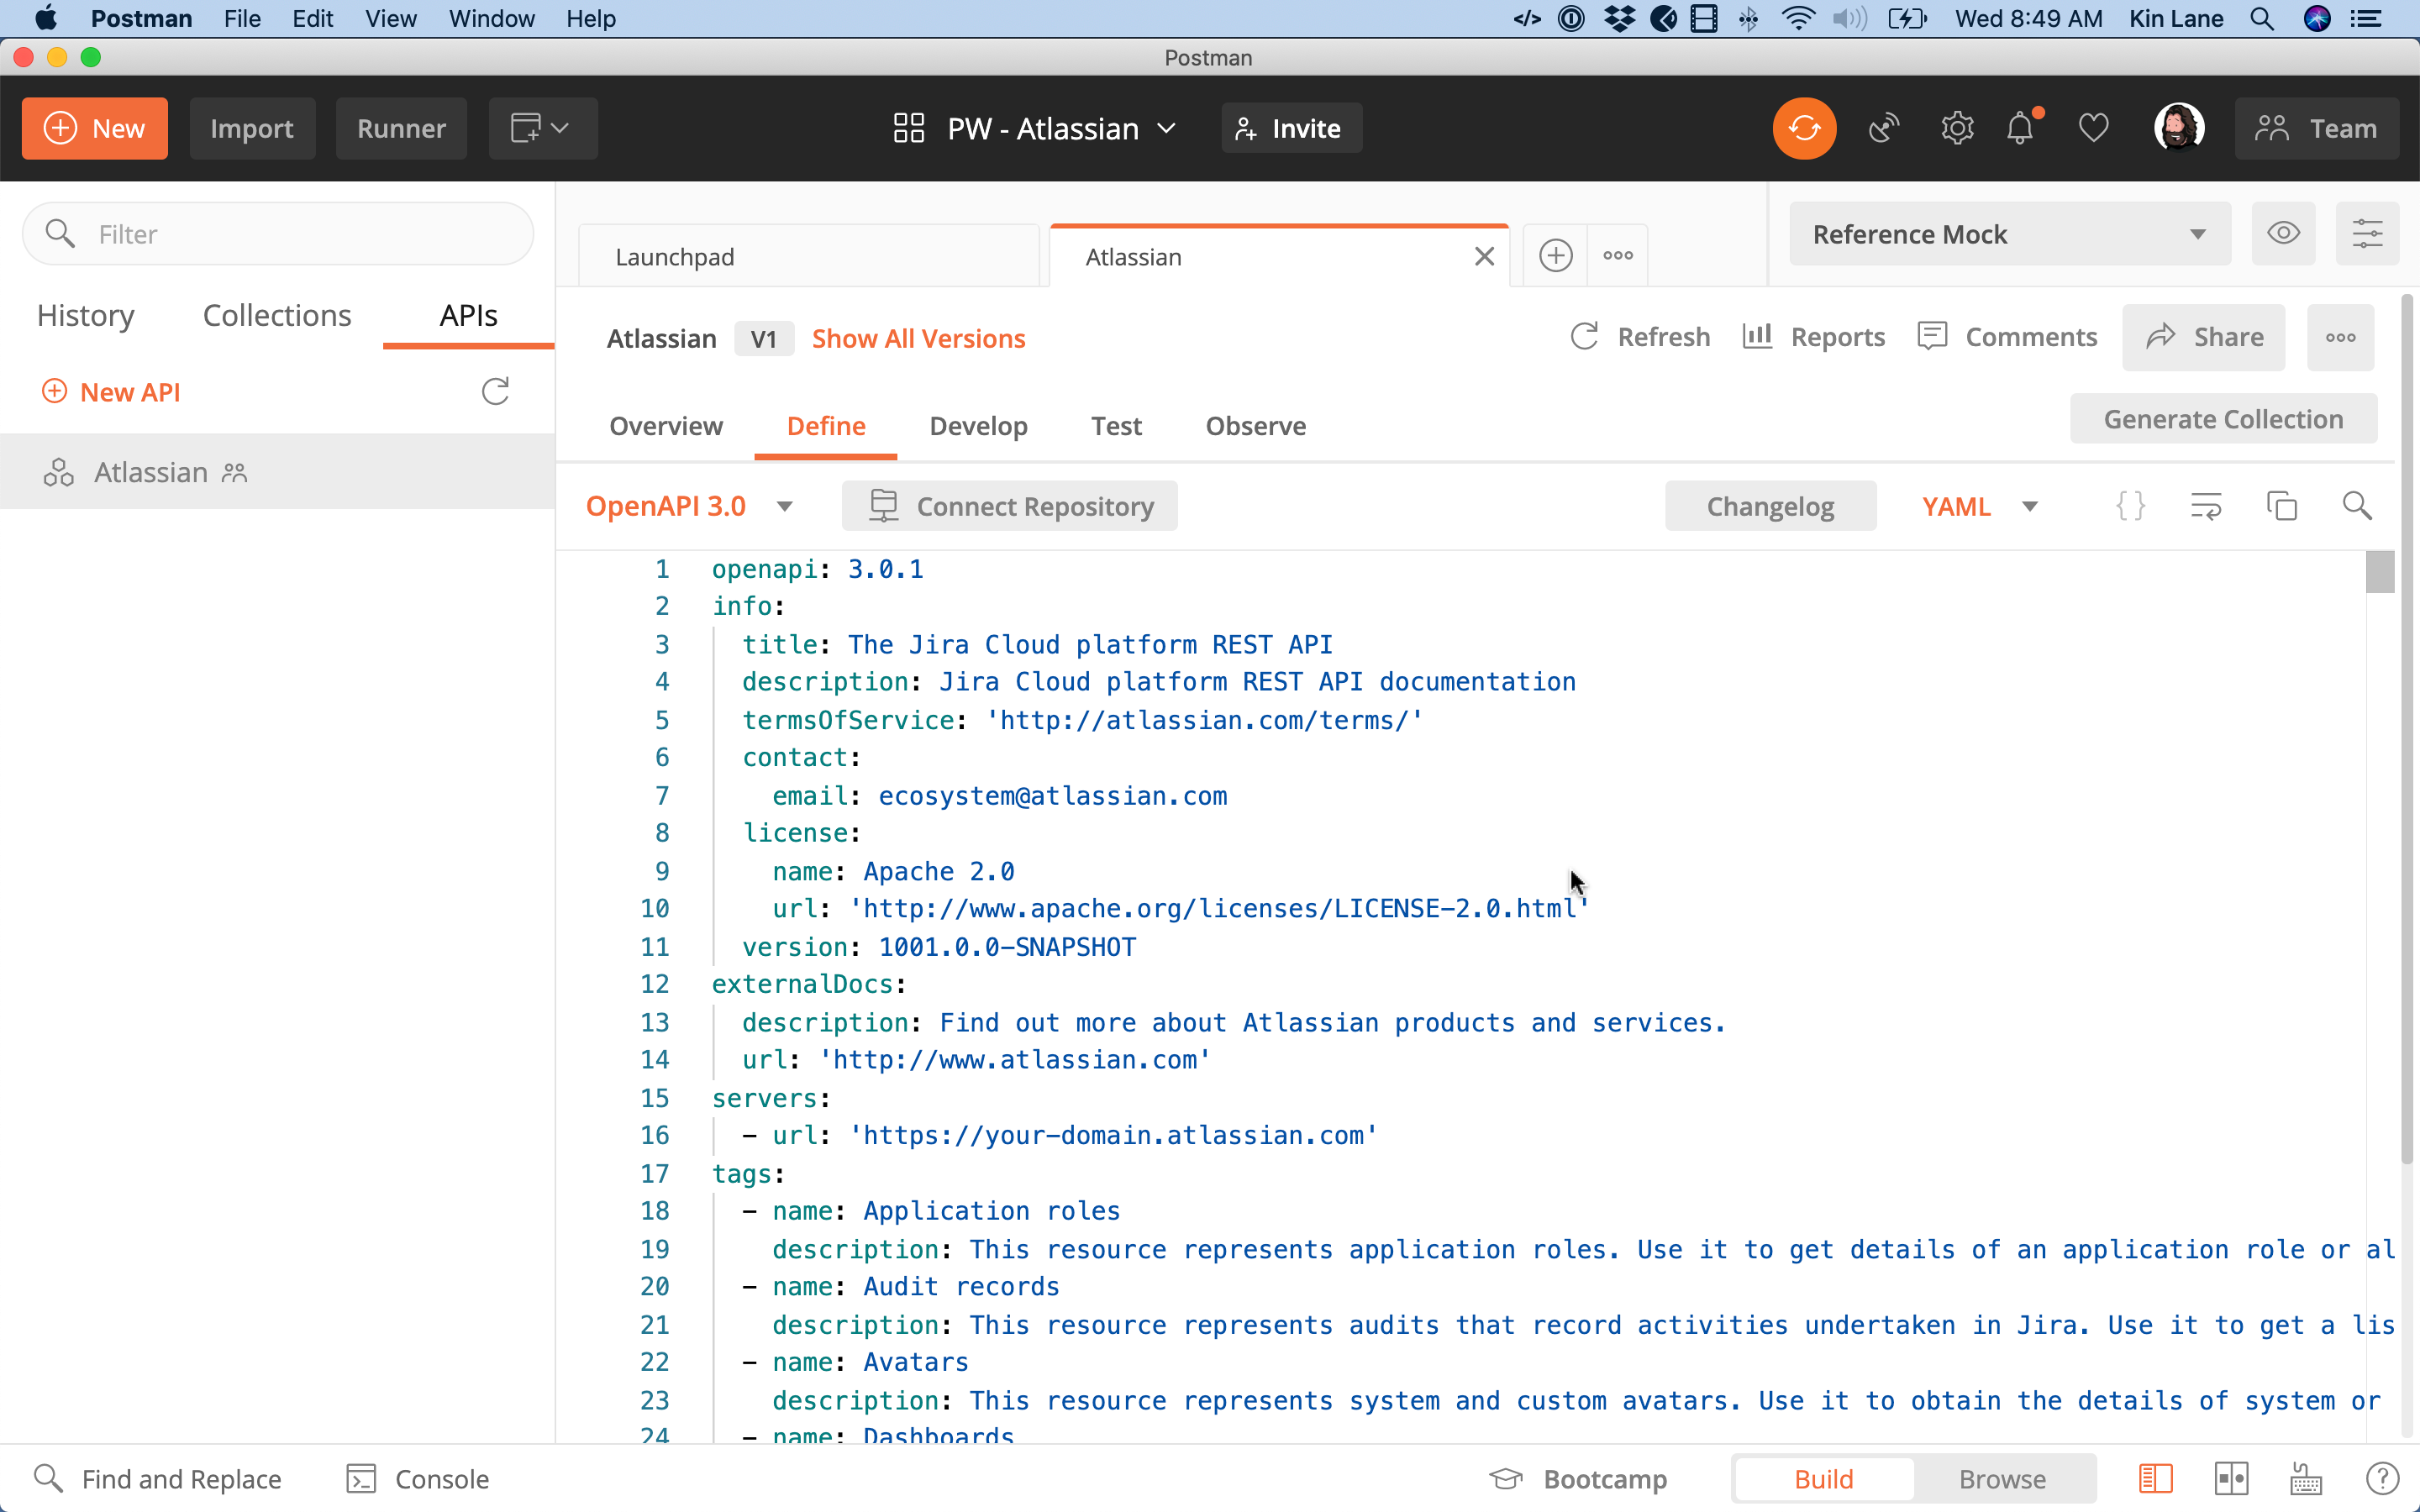This screenshot has width=2420, height=1512.
Task: Open the Test tab
Action: point(1116,426)
